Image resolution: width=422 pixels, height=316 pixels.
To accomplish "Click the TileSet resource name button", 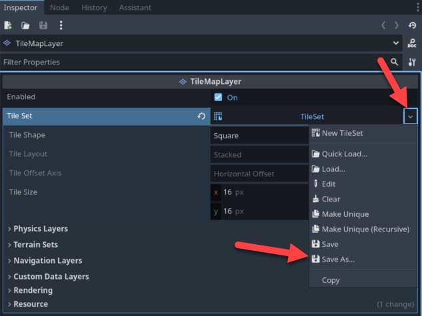I will (312, 116).
